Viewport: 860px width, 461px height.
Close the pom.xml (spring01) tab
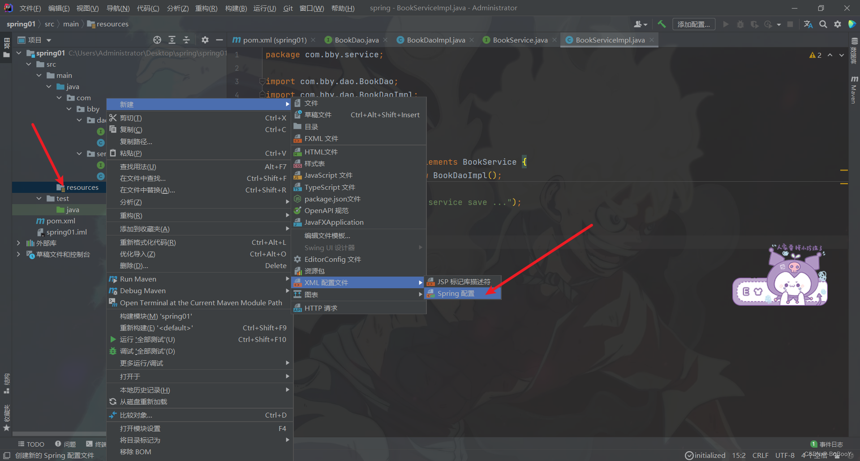click(313, 40)
